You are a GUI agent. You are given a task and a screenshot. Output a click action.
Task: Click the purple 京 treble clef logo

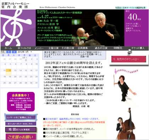click(18, 28)
